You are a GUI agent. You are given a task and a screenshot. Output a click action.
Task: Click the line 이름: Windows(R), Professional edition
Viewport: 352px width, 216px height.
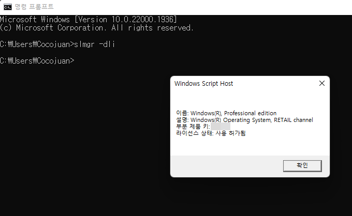point(226,113)
